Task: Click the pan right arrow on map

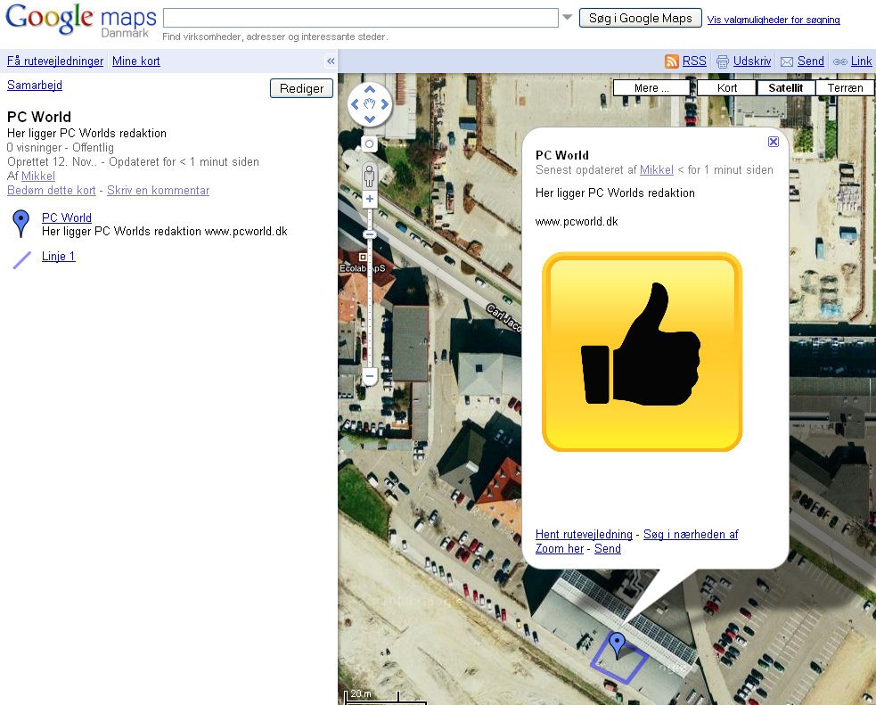Action: coord(384,104)
